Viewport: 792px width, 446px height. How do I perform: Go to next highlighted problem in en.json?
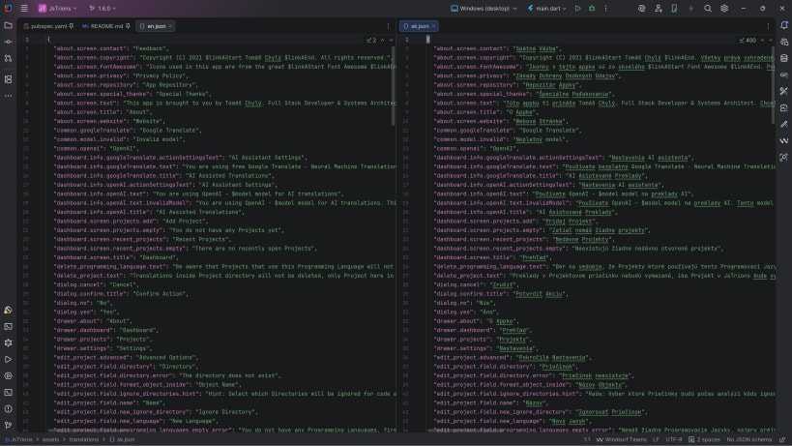click(x=391, y=40)
